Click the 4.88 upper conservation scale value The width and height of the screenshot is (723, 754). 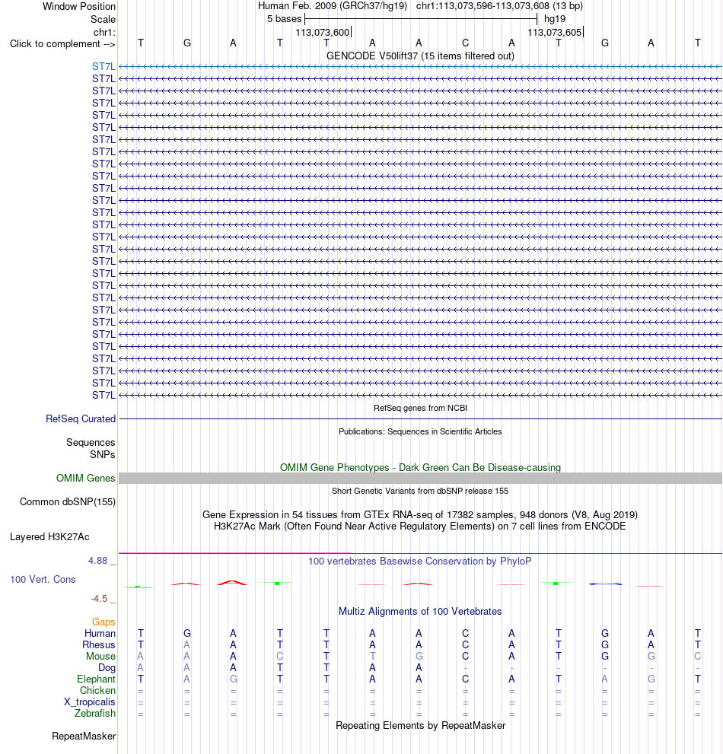(97, 561)
